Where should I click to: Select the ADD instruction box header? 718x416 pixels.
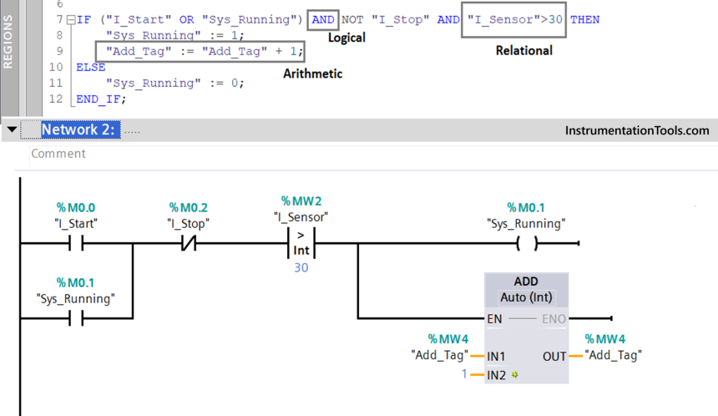pyautogui.click(x=526, y=282)
